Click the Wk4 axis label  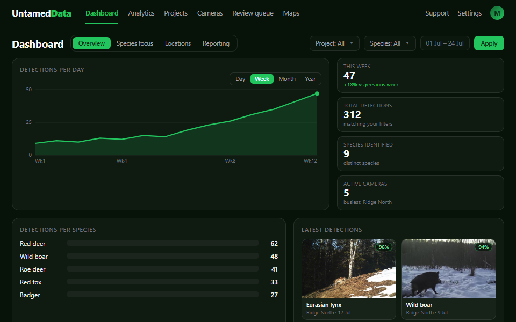pos(122,160)
